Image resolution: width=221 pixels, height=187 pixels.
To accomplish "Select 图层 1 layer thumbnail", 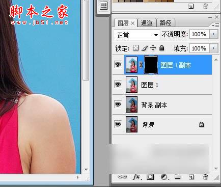I will [131, 85].
